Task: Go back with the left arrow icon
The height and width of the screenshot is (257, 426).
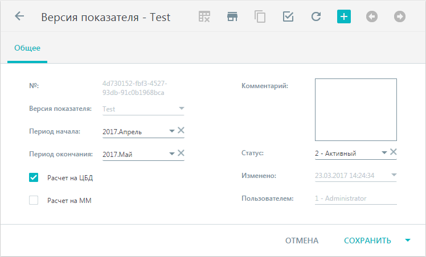Action: pyautogui.click(x=19, y=16)
